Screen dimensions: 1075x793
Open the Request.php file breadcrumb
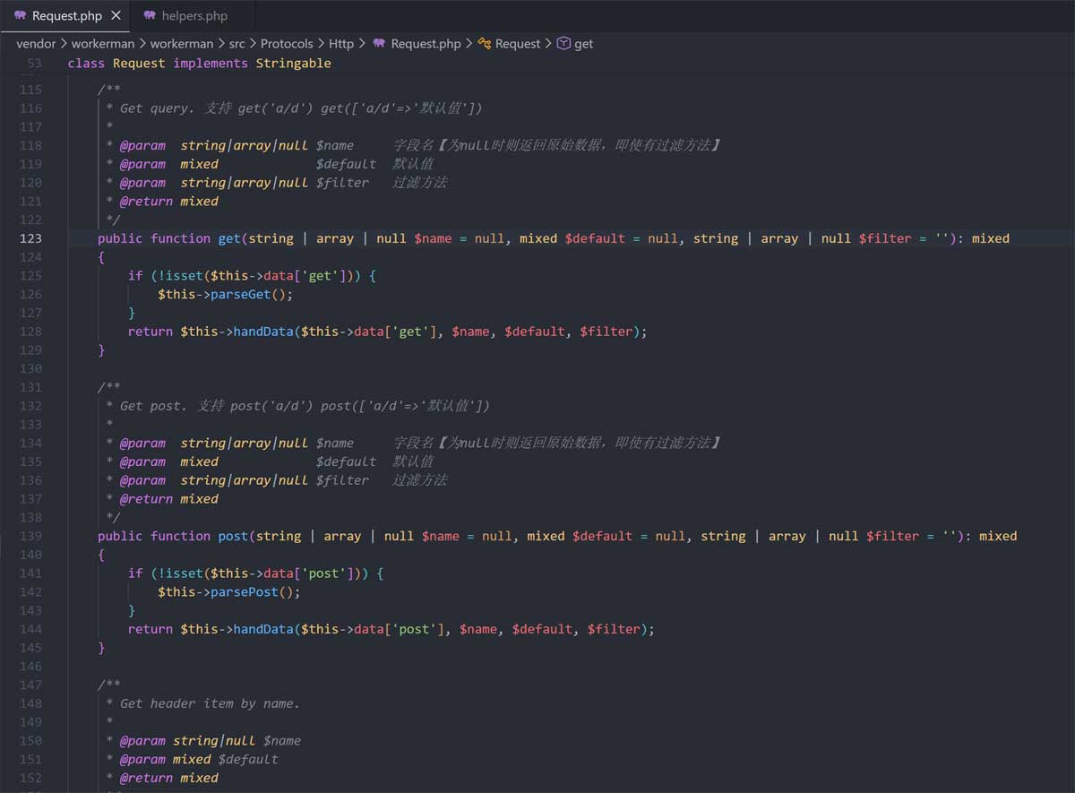click(426, 43)
